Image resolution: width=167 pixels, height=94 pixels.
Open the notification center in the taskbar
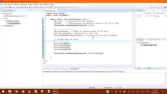point(163,91)
